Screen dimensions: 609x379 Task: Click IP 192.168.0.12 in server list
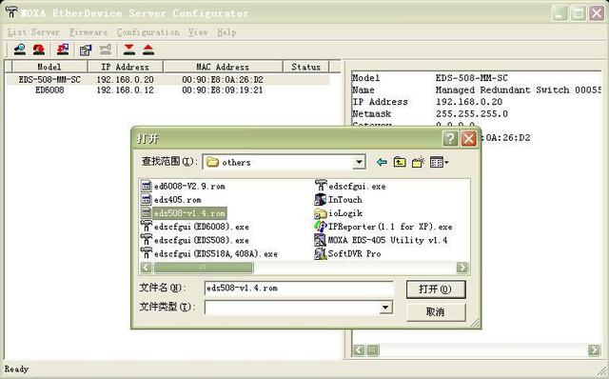click(125, 90)
